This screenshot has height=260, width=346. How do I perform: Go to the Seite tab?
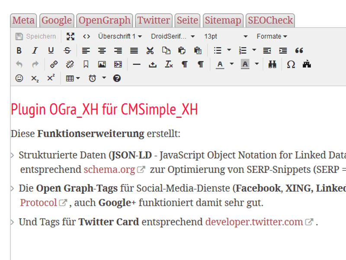tap(187, 20)
